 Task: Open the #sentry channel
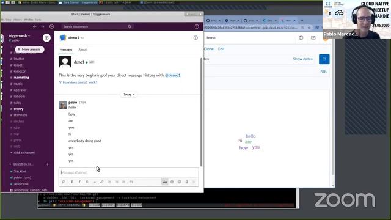pyautogui.click(x=18, y=109)
